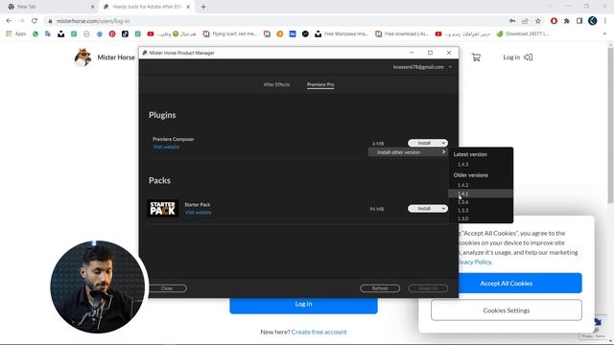Reload the misterhorse.com page
Screen dimensions: 614x345
coord(35,21)
